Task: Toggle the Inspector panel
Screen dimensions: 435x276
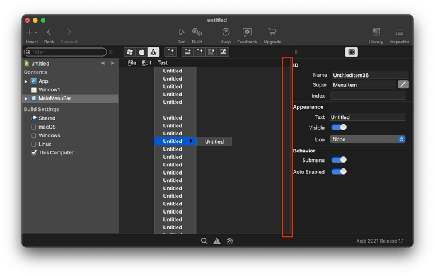Action: point(399,32)
